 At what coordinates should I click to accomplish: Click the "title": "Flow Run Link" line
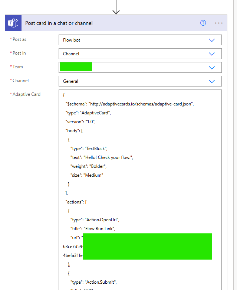93,229
